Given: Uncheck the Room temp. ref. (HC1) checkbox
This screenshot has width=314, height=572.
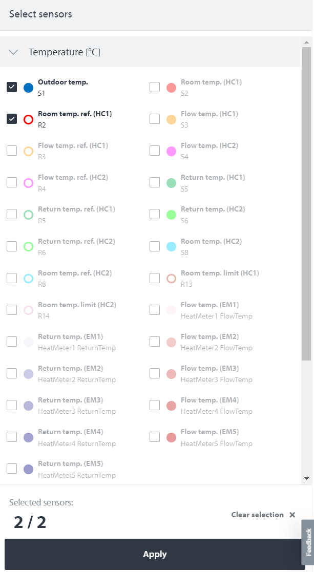Looking at the screenshot, I should pyautogui.click(x=12, y=119).
